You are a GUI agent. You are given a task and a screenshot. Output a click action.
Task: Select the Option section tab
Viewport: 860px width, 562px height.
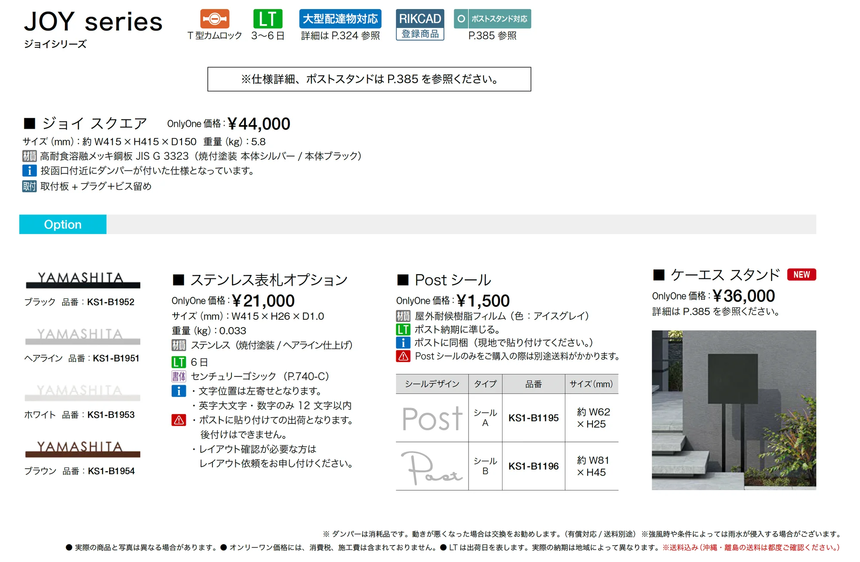coord(63,224)
